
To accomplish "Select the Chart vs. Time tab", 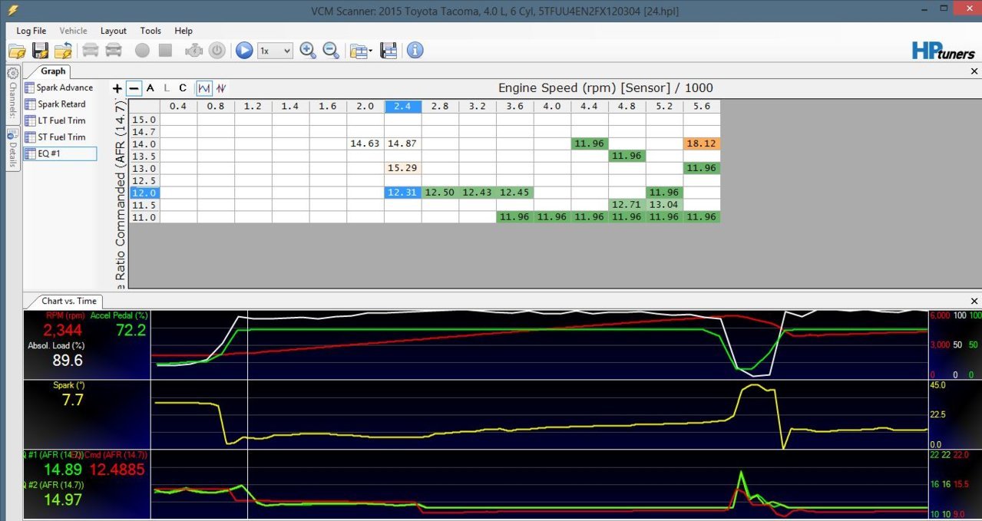I will [69, 301].
